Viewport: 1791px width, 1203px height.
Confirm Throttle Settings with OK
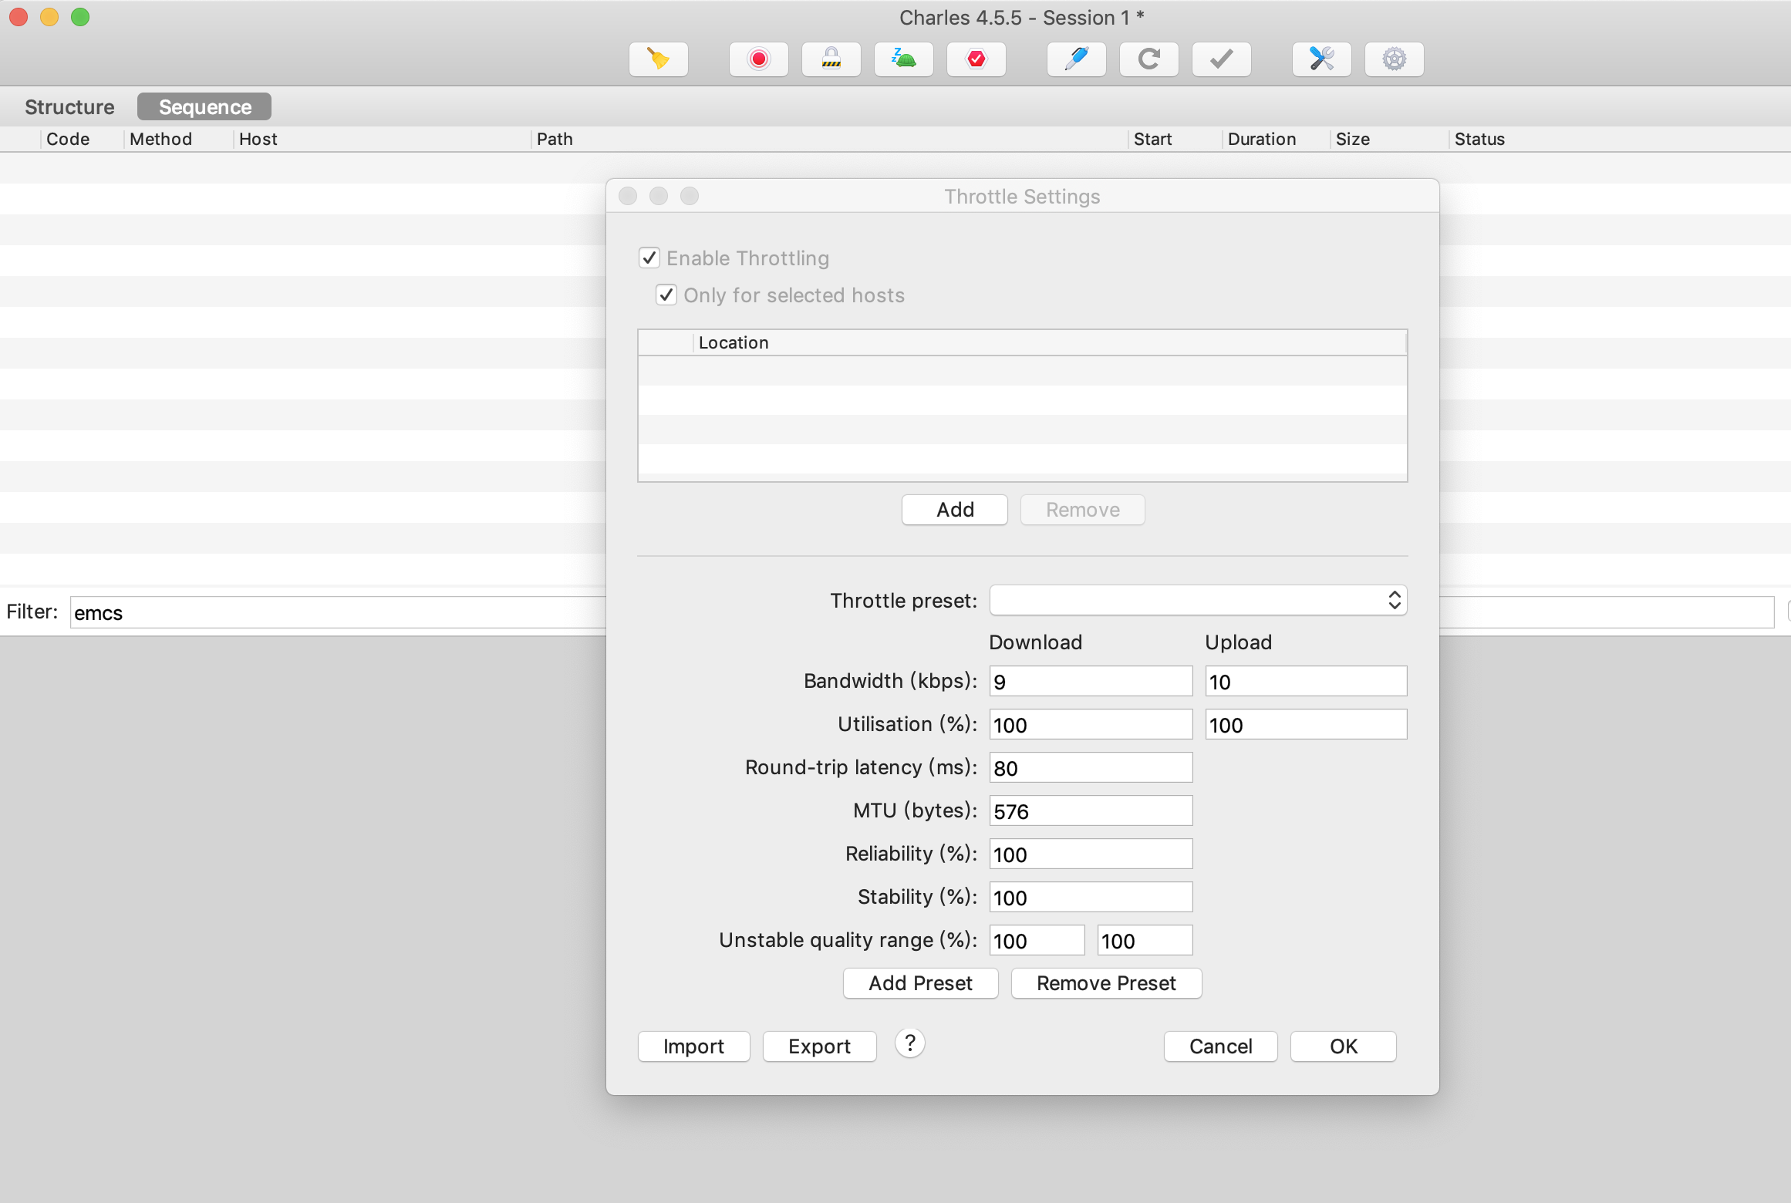click(1343, 1046)
